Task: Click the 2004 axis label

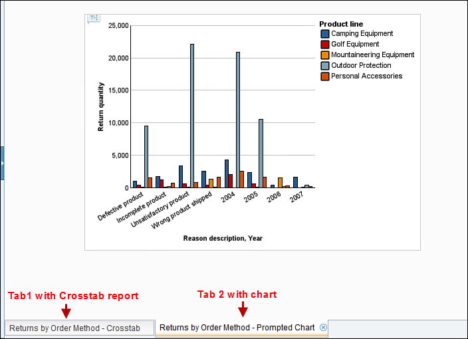Action: pyautogui.click(x=228, y=197)
